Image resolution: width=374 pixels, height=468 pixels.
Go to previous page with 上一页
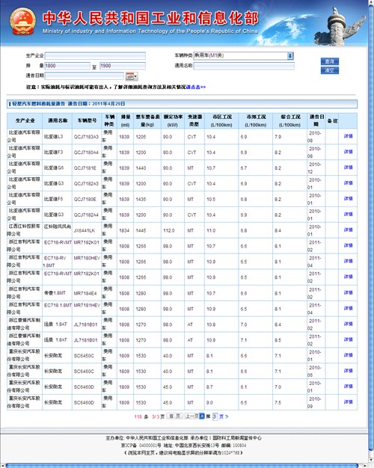(191, 416)
